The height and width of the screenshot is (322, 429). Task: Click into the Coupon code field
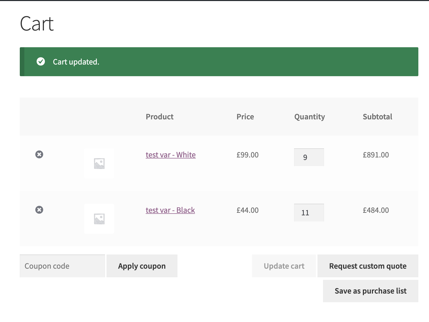[62, 266]
